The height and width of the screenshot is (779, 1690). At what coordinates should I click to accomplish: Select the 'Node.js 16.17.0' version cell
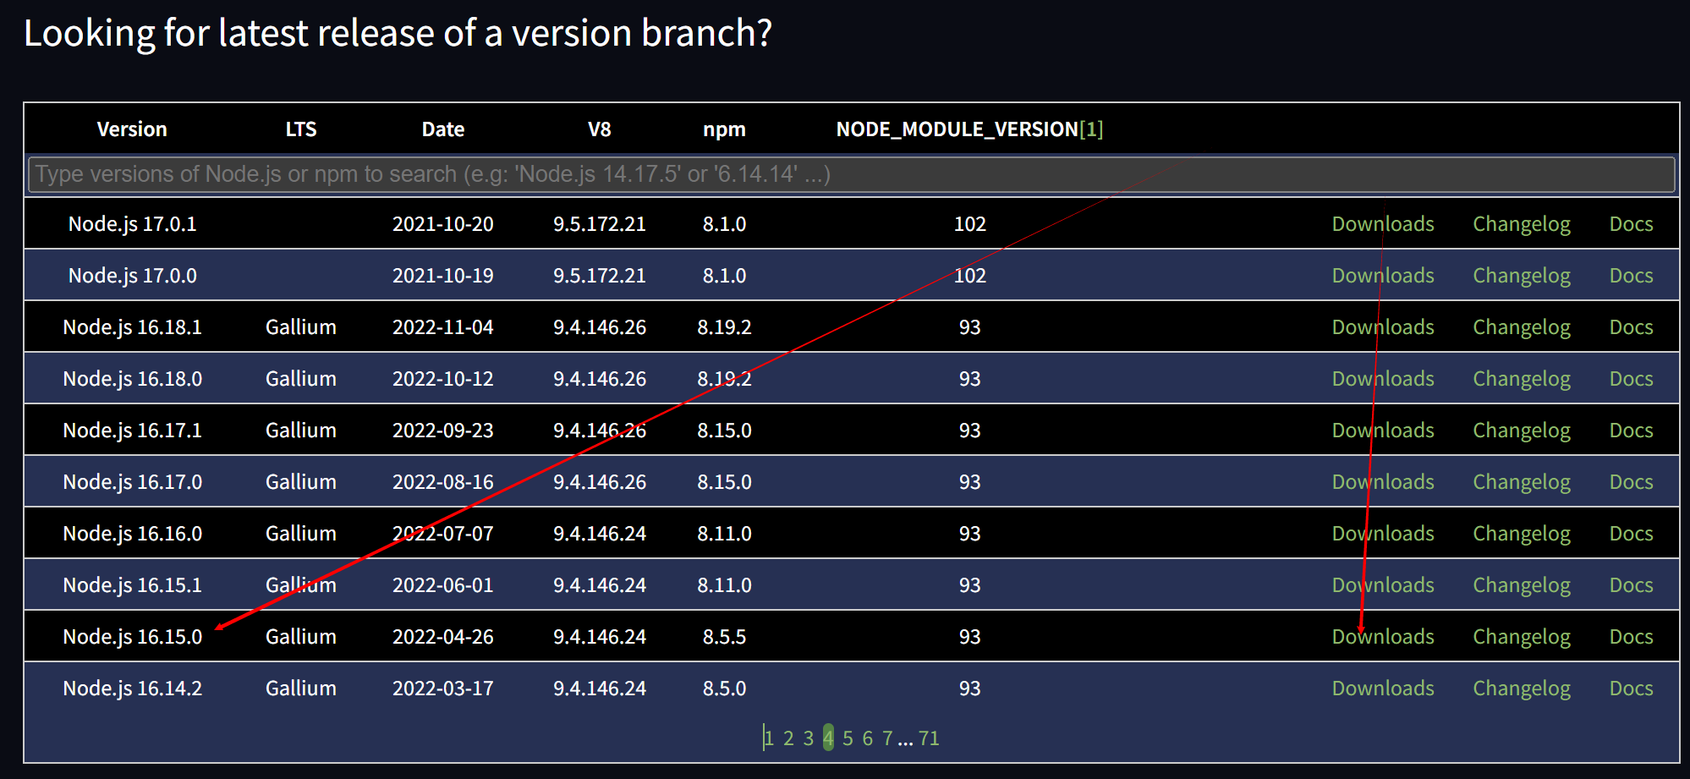133,482
